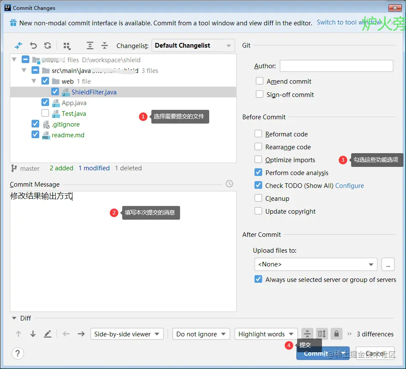Open the Group By icon menu
This screenshot has height=369, width=406.
click(x=67, y=46)
